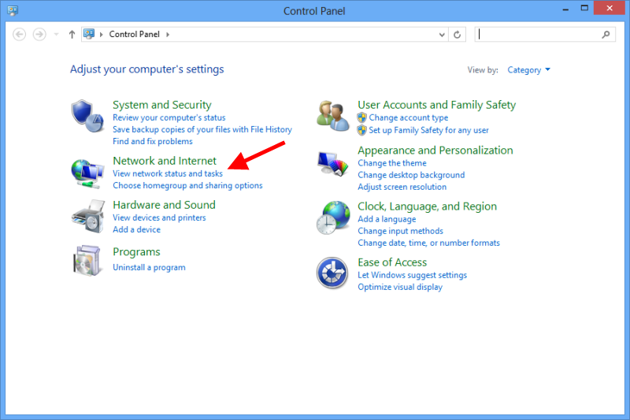Click the Forward arrow navigation button
The image size is (630, 420).
(39, 35)
